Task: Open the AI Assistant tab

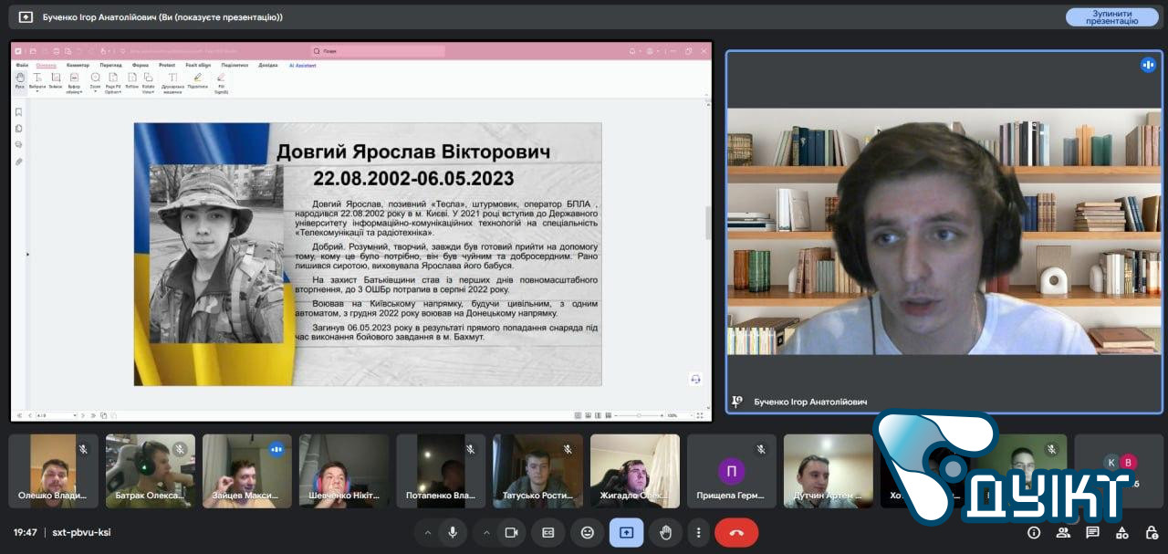Action: (303, 66)
